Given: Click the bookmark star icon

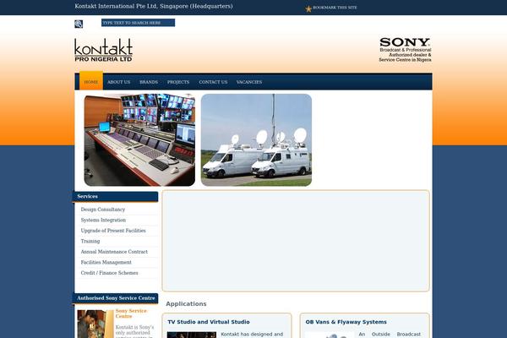Looking at the screenshot, I should [308, 8].
